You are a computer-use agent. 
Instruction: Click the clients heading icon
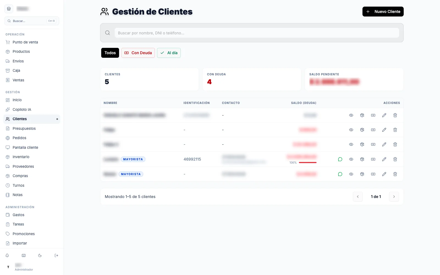105,12
